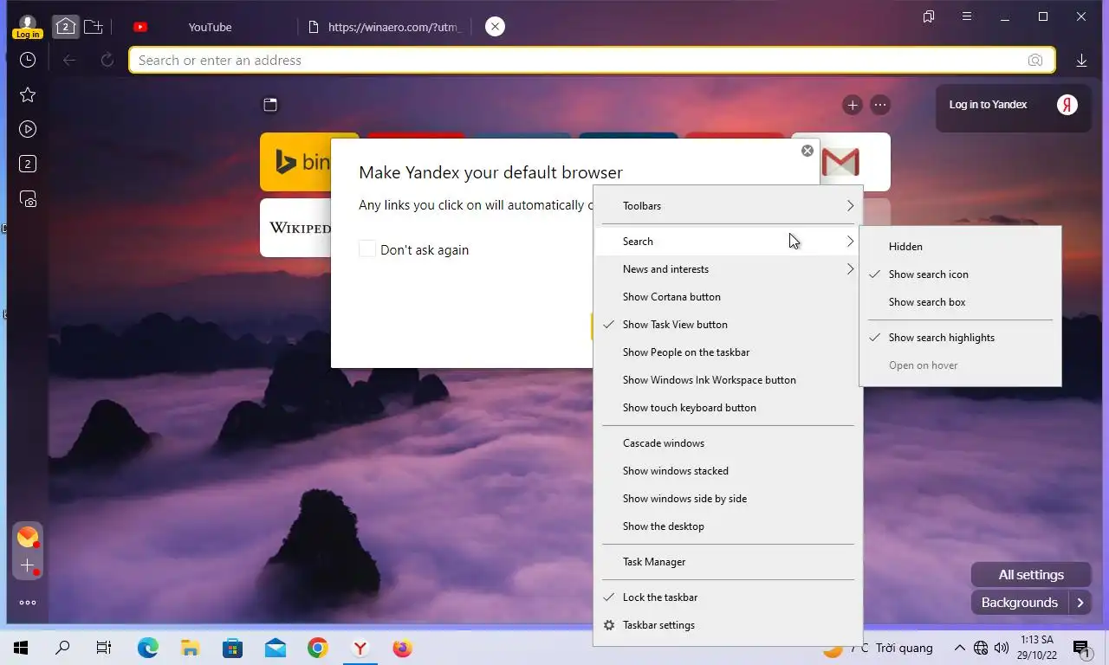This screenshot has width=1109, height=665.
Task: Toggle Show People on the taskbar
Action: tap(728, 352)
